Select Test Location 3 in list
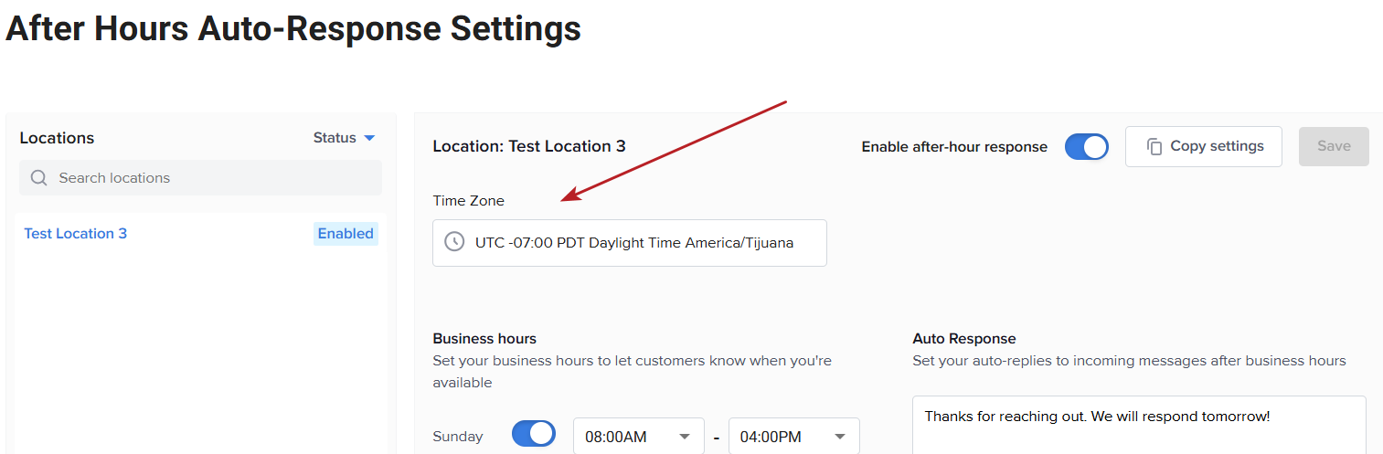 click(x=75, y=234)
